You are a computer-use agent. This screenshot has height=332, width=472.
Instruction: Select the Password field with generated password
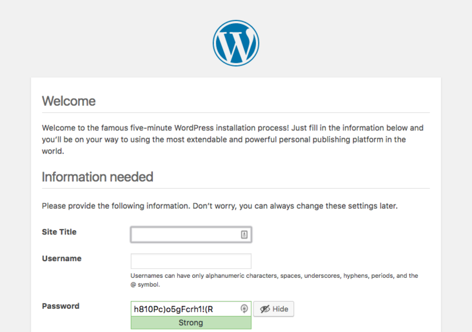pos(184,309)
